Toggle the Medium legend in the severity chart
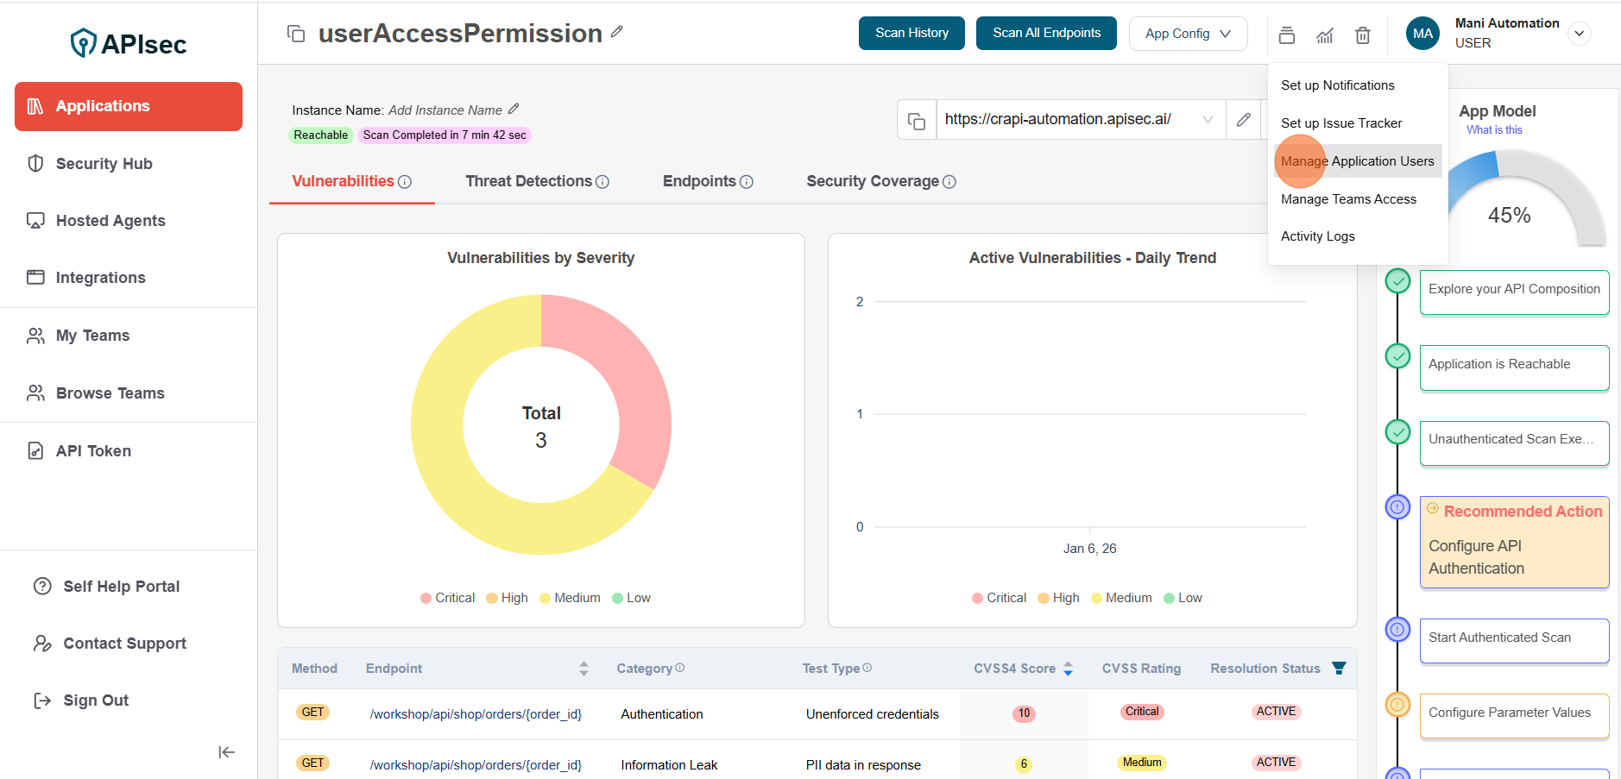The image size is (1621, 779). coord(570,598)
